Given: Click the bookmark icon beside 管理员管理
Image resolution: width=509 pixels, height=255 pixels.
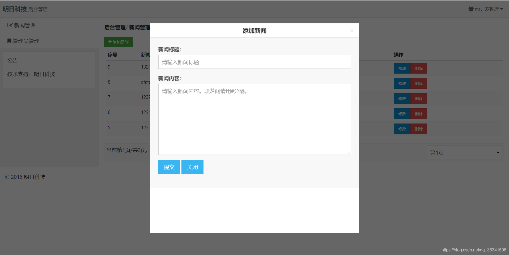Looking at the screenshot, I should tap(9, 41).
